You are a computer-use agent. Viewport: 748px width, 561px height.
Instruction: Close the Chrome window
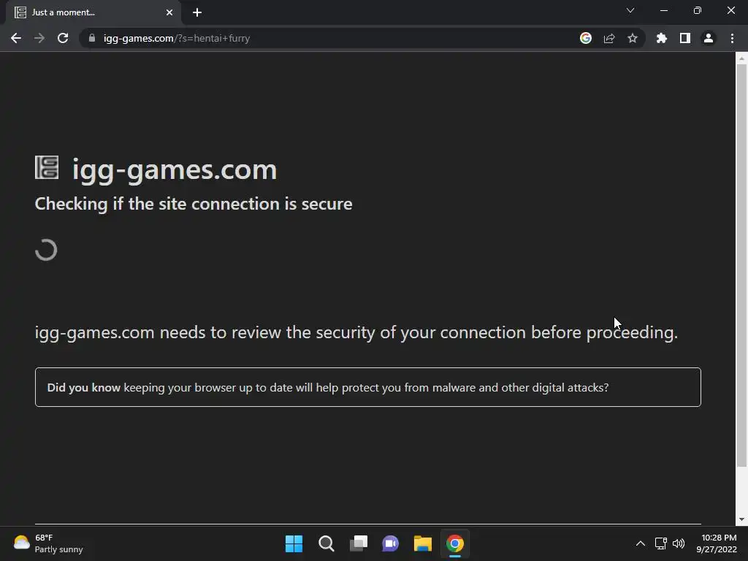click(730, 10)
